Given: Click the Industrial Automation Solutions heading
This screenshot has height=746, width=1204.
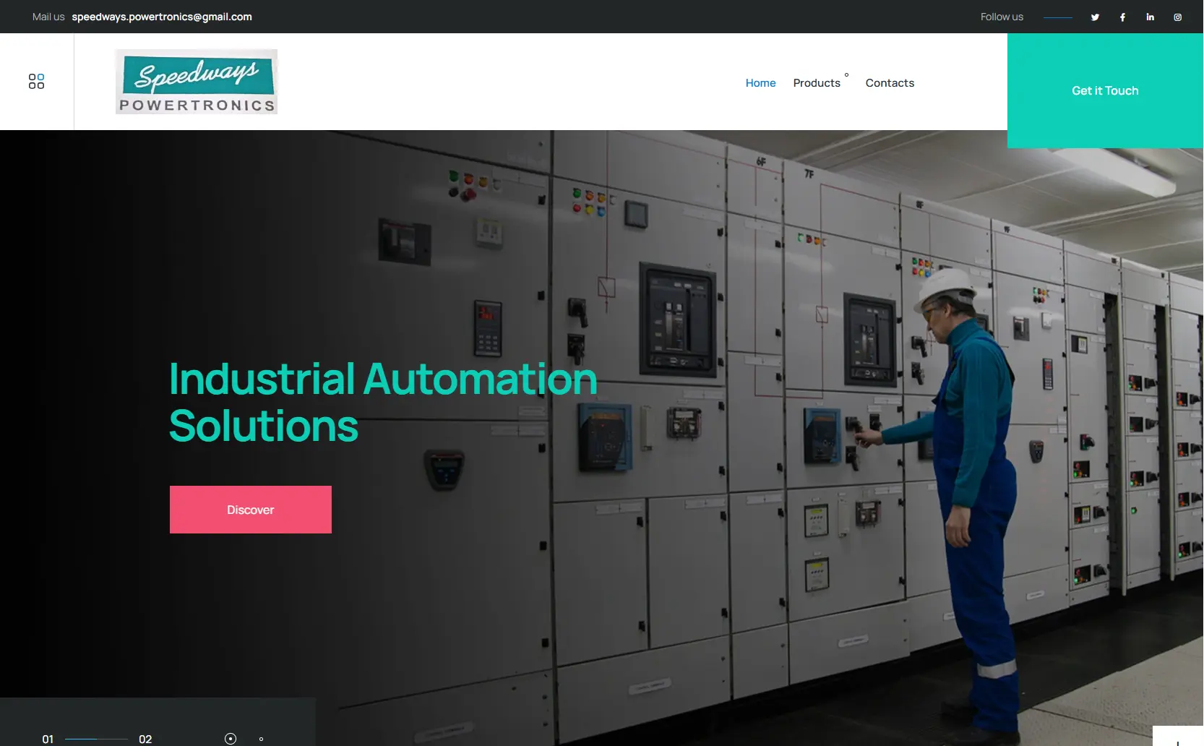Looking at the screenshot, I should coord(383,402).
